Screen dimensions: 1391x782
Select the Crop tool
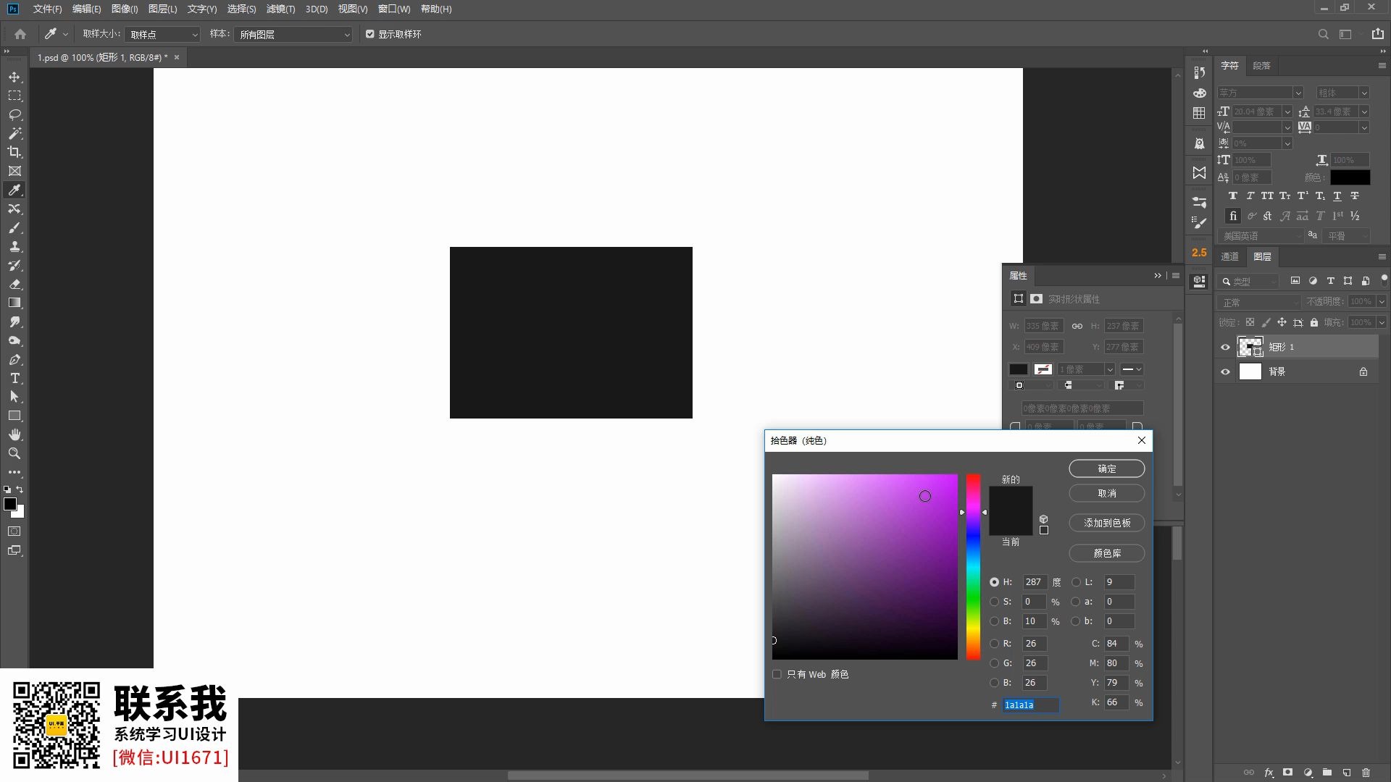[x=14, y=152]
